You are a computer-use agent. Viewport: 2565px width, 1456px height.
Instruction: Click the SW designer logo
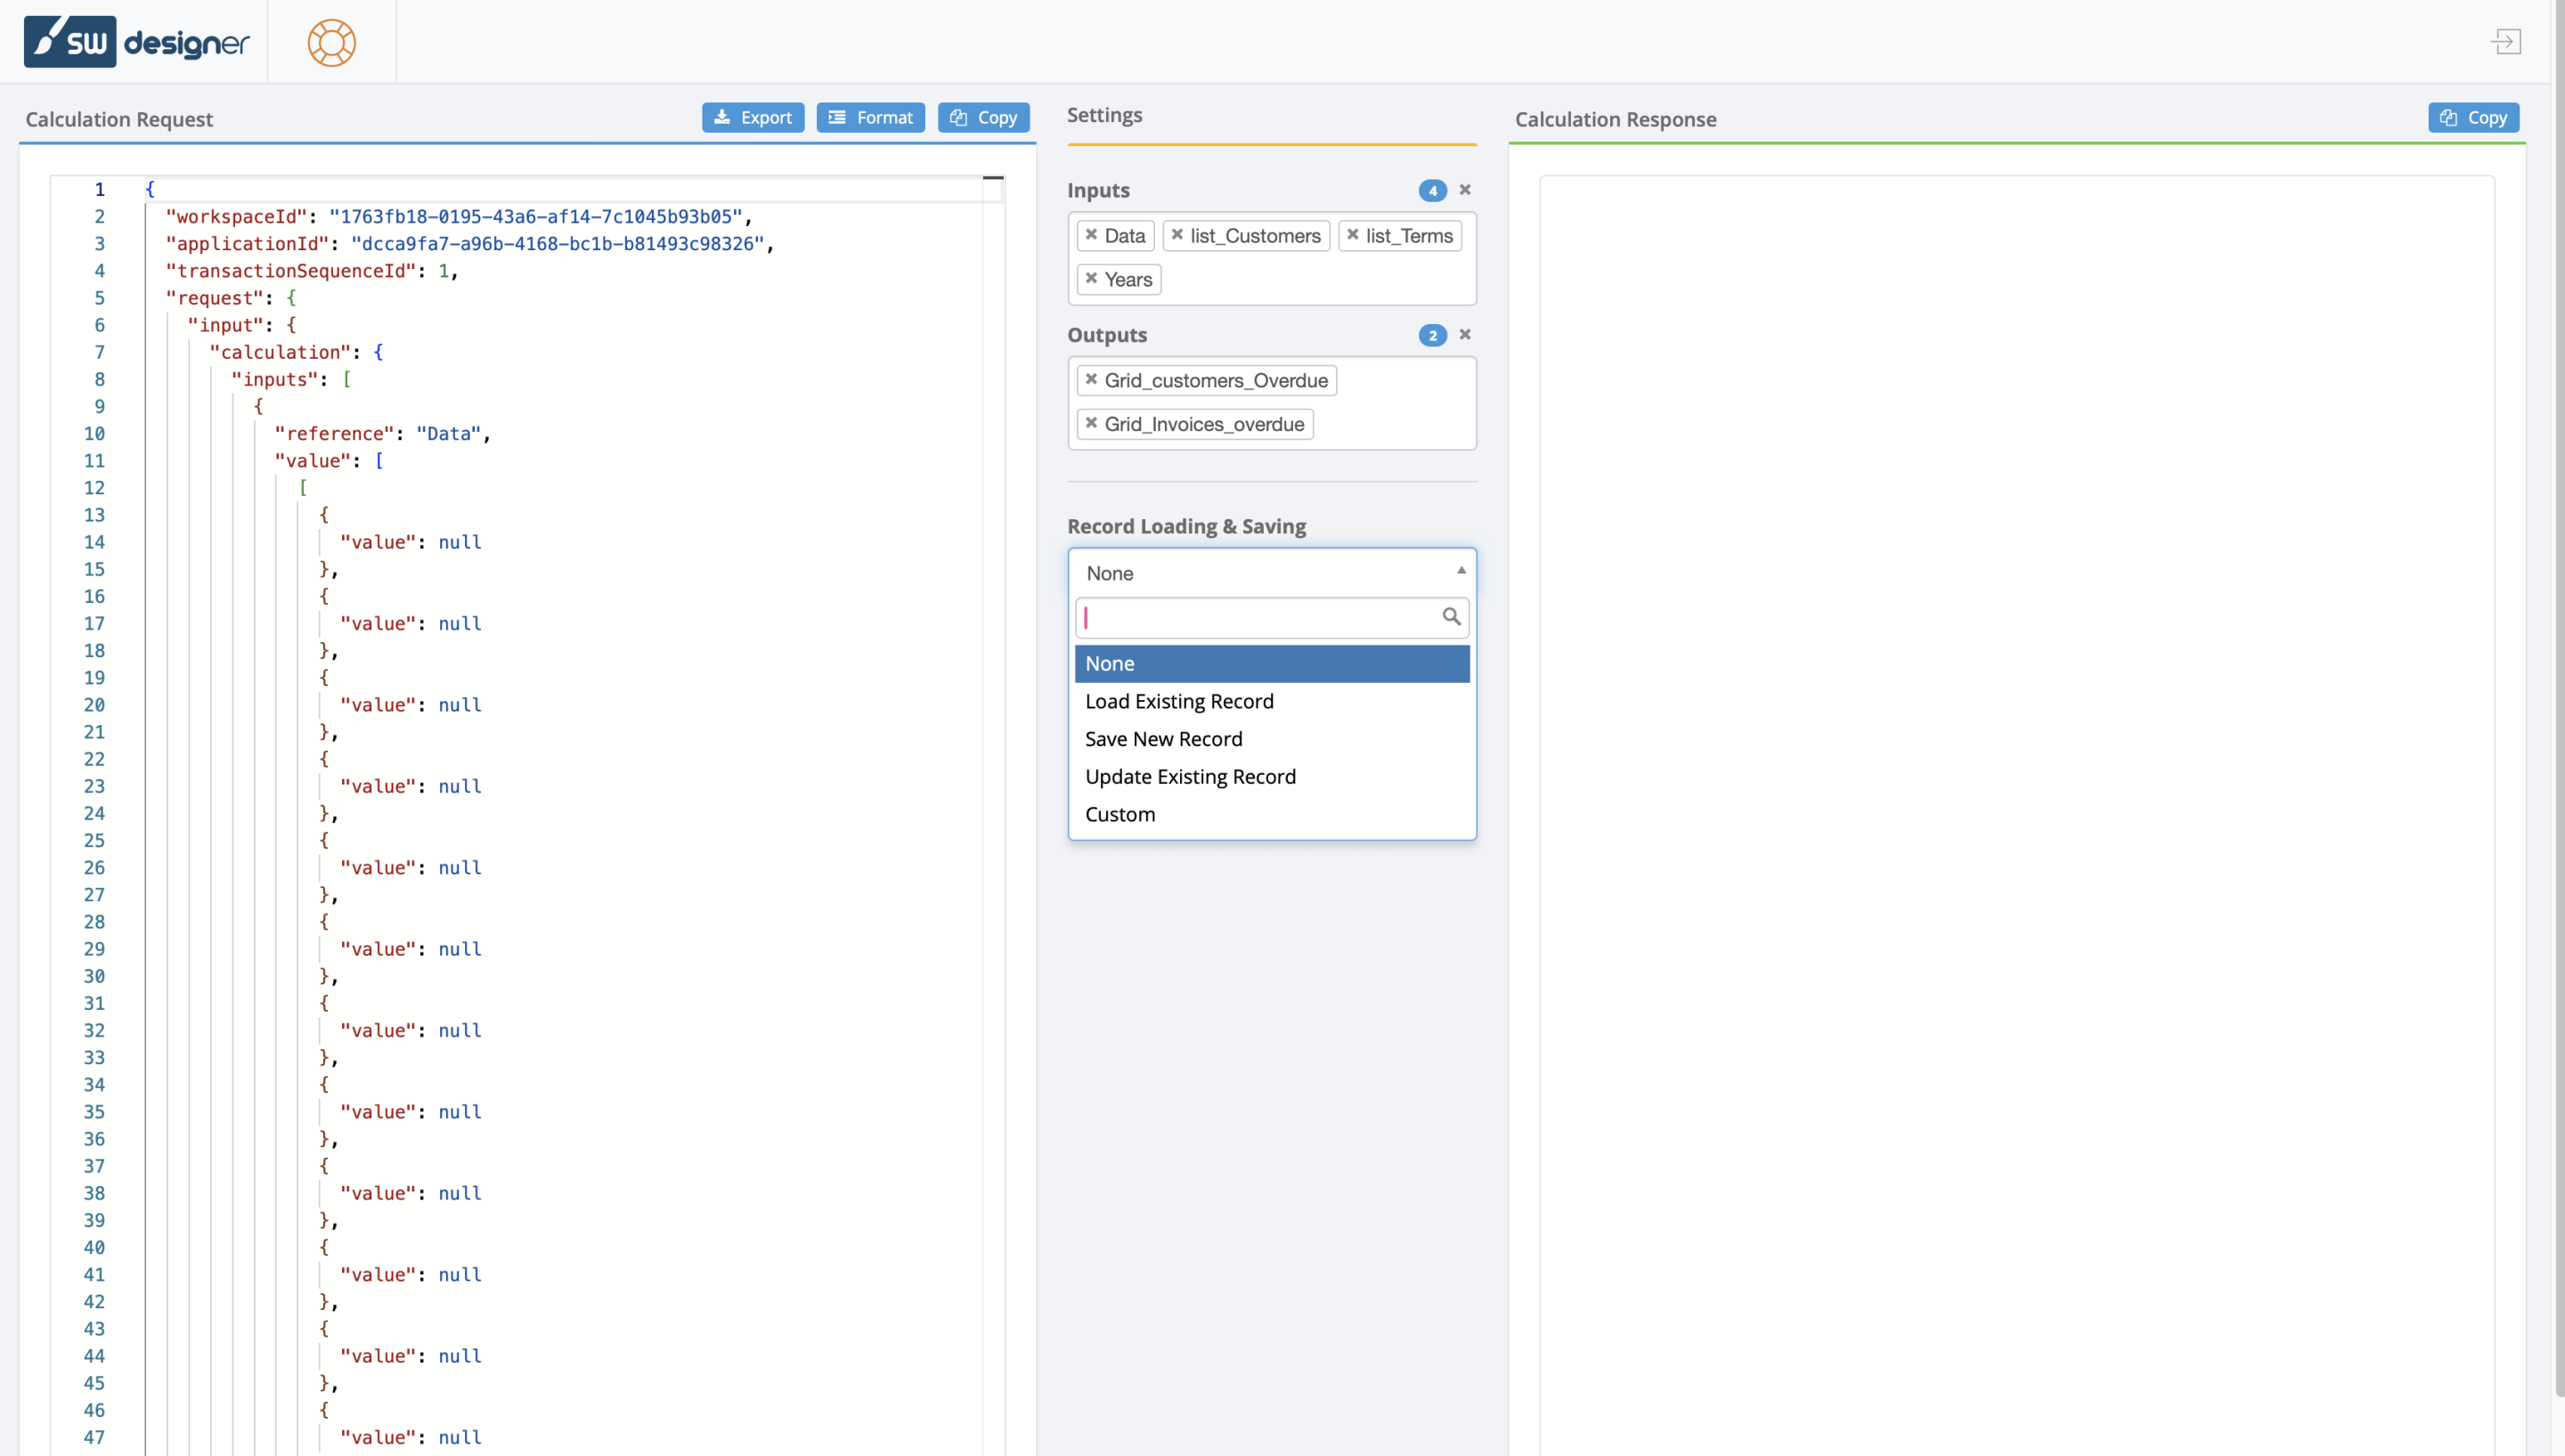point(137,41)
